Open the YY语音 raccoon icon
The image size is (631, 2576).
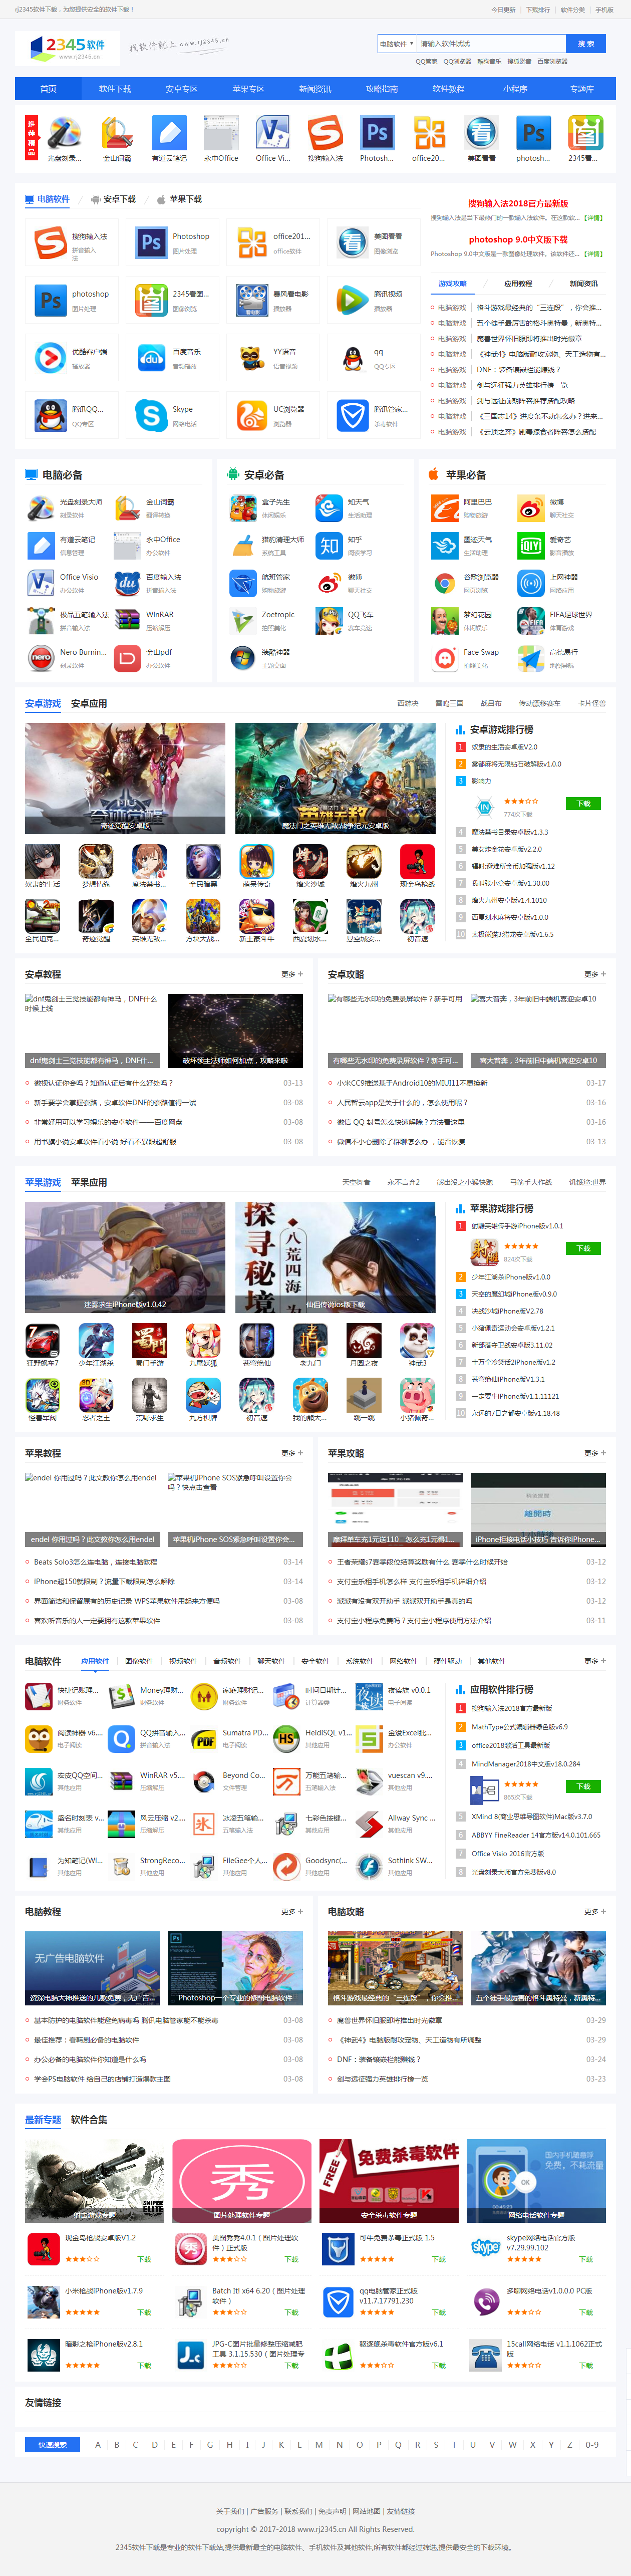click(251, 357)
